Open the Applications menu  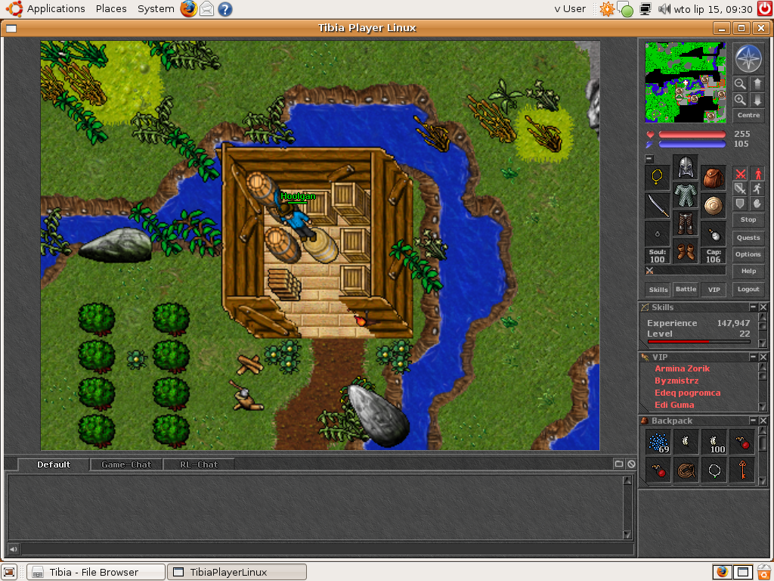coord(56,9)
